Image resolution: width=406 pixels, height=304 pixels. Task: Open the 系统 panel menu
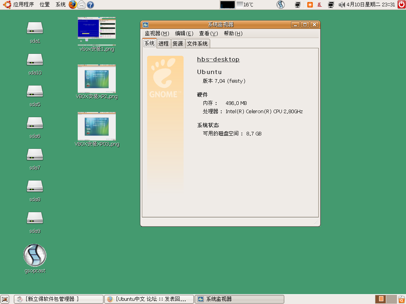(x=61, y=4)
